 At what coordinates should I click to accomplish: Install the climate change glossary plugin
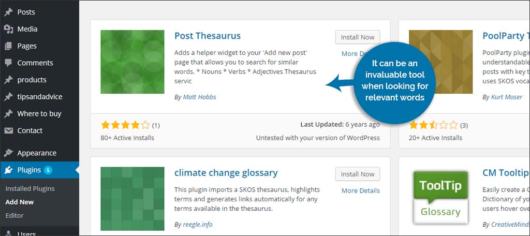(358, 174)
